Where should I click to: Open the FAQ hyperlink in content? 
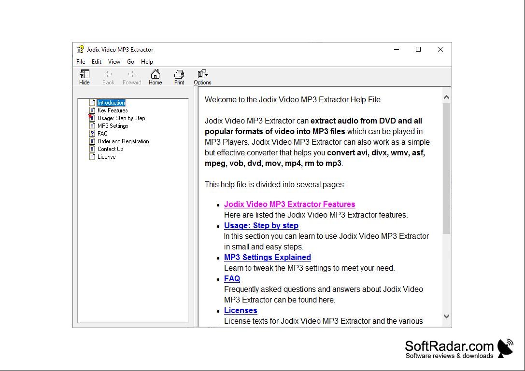point(232,279)
